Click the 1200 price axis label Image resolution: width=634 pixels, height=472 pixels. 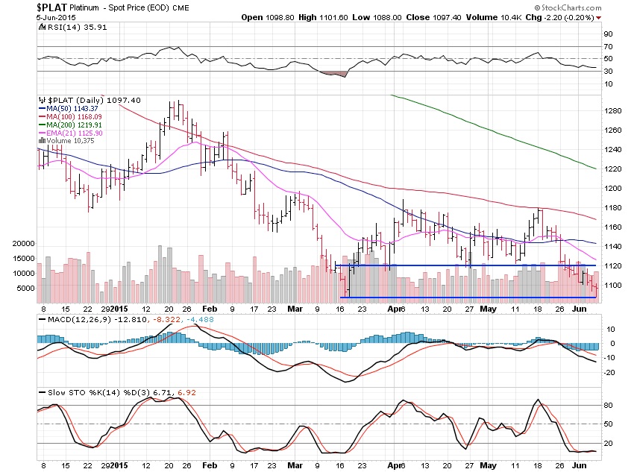coord(613,189)
